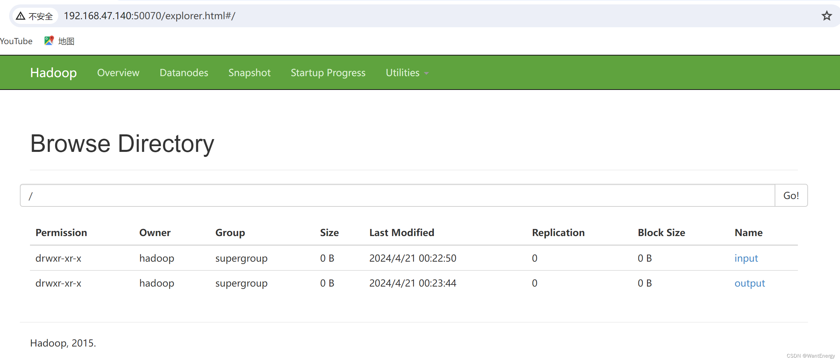Focus the directory path input field
The width and height of the screenshot is (840, 362).
click(x=397, y=195)
